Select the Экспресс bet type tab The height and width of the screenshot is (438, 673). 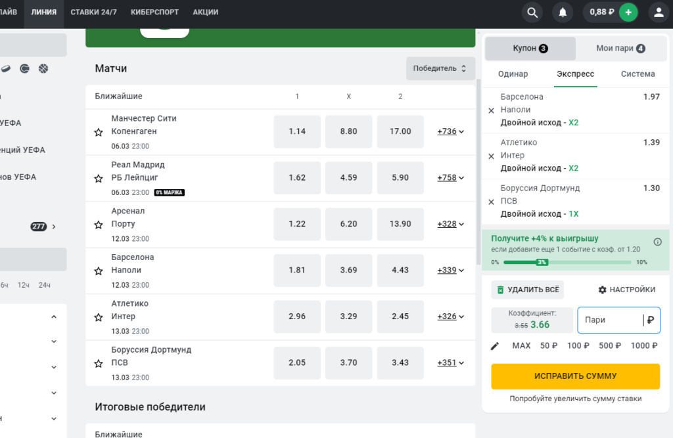[576, 74]
